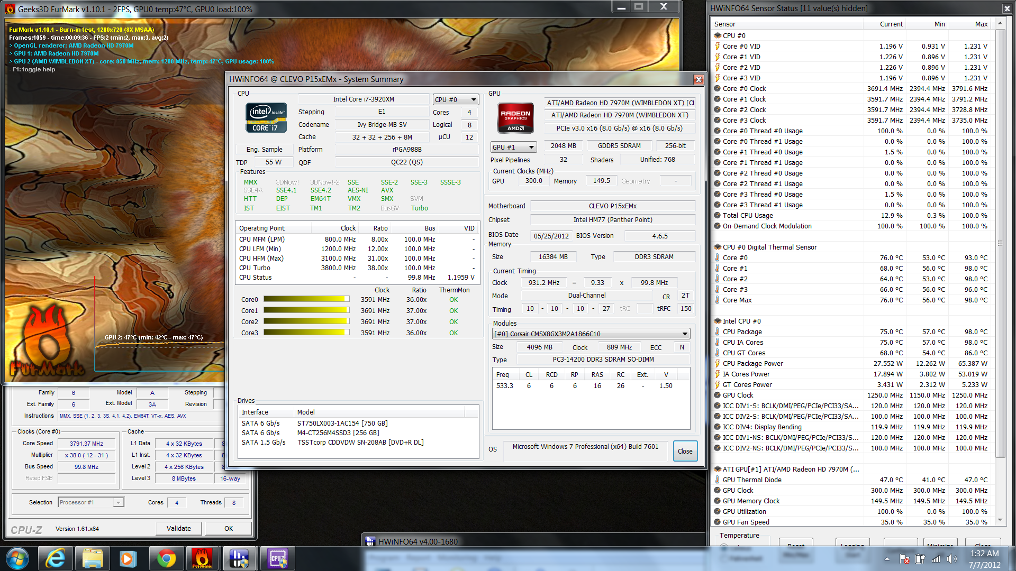Image resolution: width=1016 pixels, height=571 pixels.
Task: Click the OK button in CPU-Z
Action: (228, 528)
